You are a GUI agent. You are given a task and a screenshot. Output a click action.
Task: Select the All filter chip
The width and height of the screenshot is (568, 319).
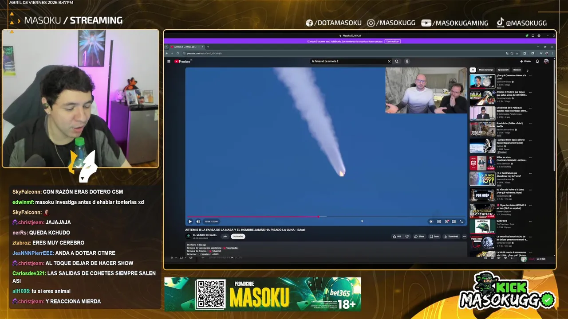coord(473,70)
